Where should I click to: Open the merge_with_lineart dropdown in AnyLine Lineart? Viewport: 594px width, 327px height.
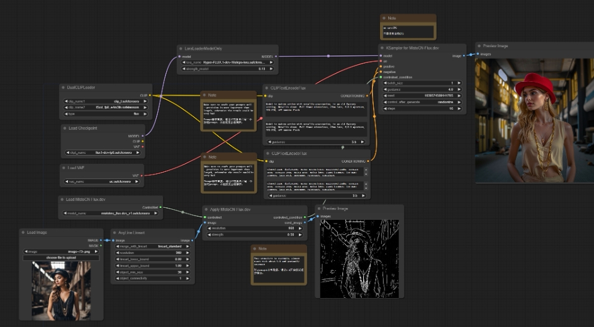(153, 246)
